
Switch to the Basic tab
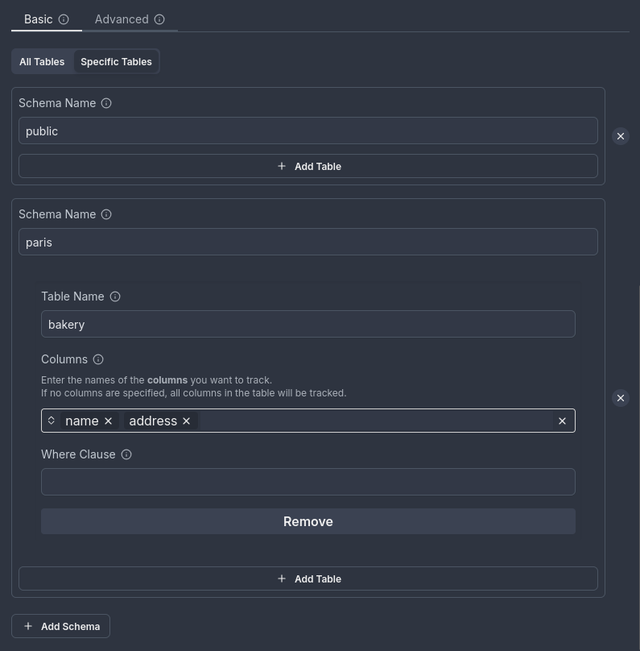38,19
